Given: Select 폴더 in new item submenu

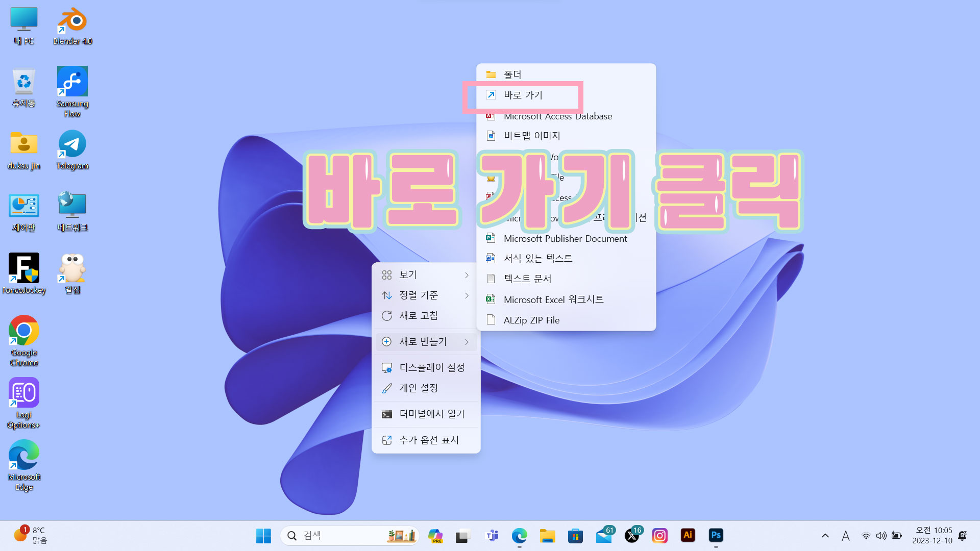Looking at the screenshot, I should (512, 74).
